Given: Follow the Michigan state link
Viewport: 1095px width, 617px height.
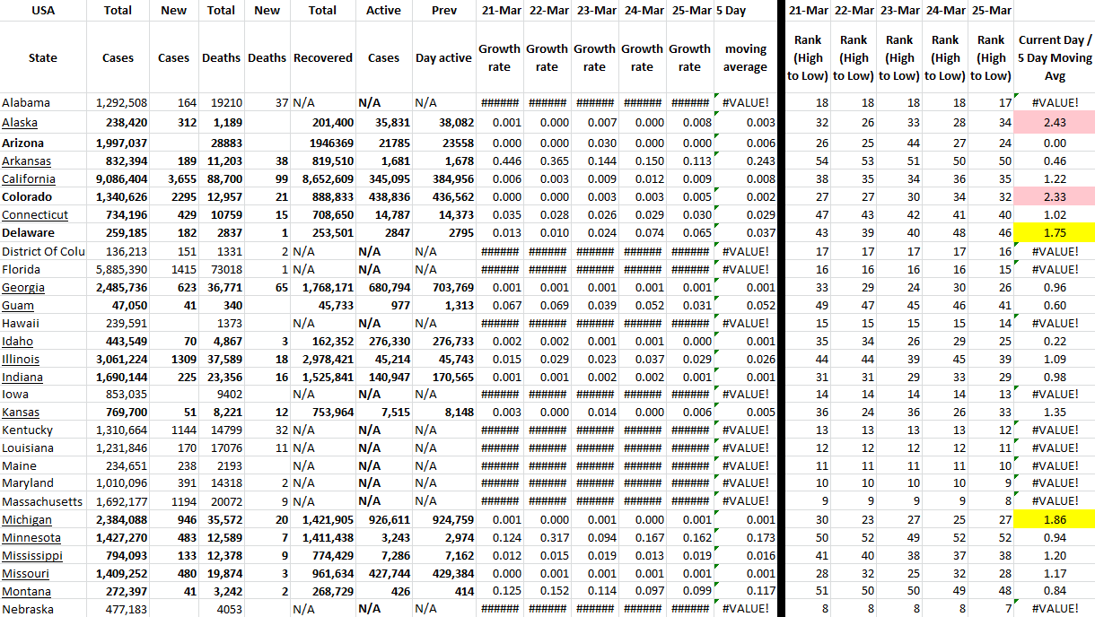Looking at the screenshot, I should (27, 520).
